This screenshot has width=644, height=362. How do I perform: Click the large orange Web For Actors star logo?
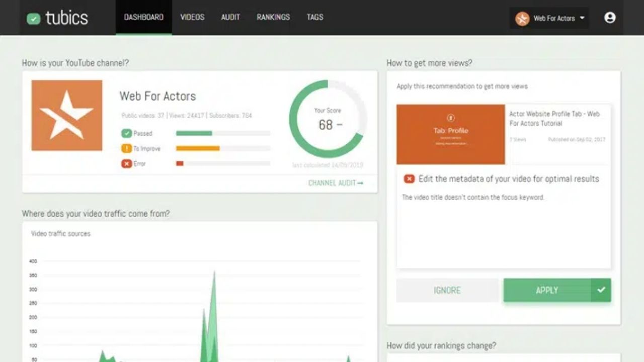click(67, 116)
